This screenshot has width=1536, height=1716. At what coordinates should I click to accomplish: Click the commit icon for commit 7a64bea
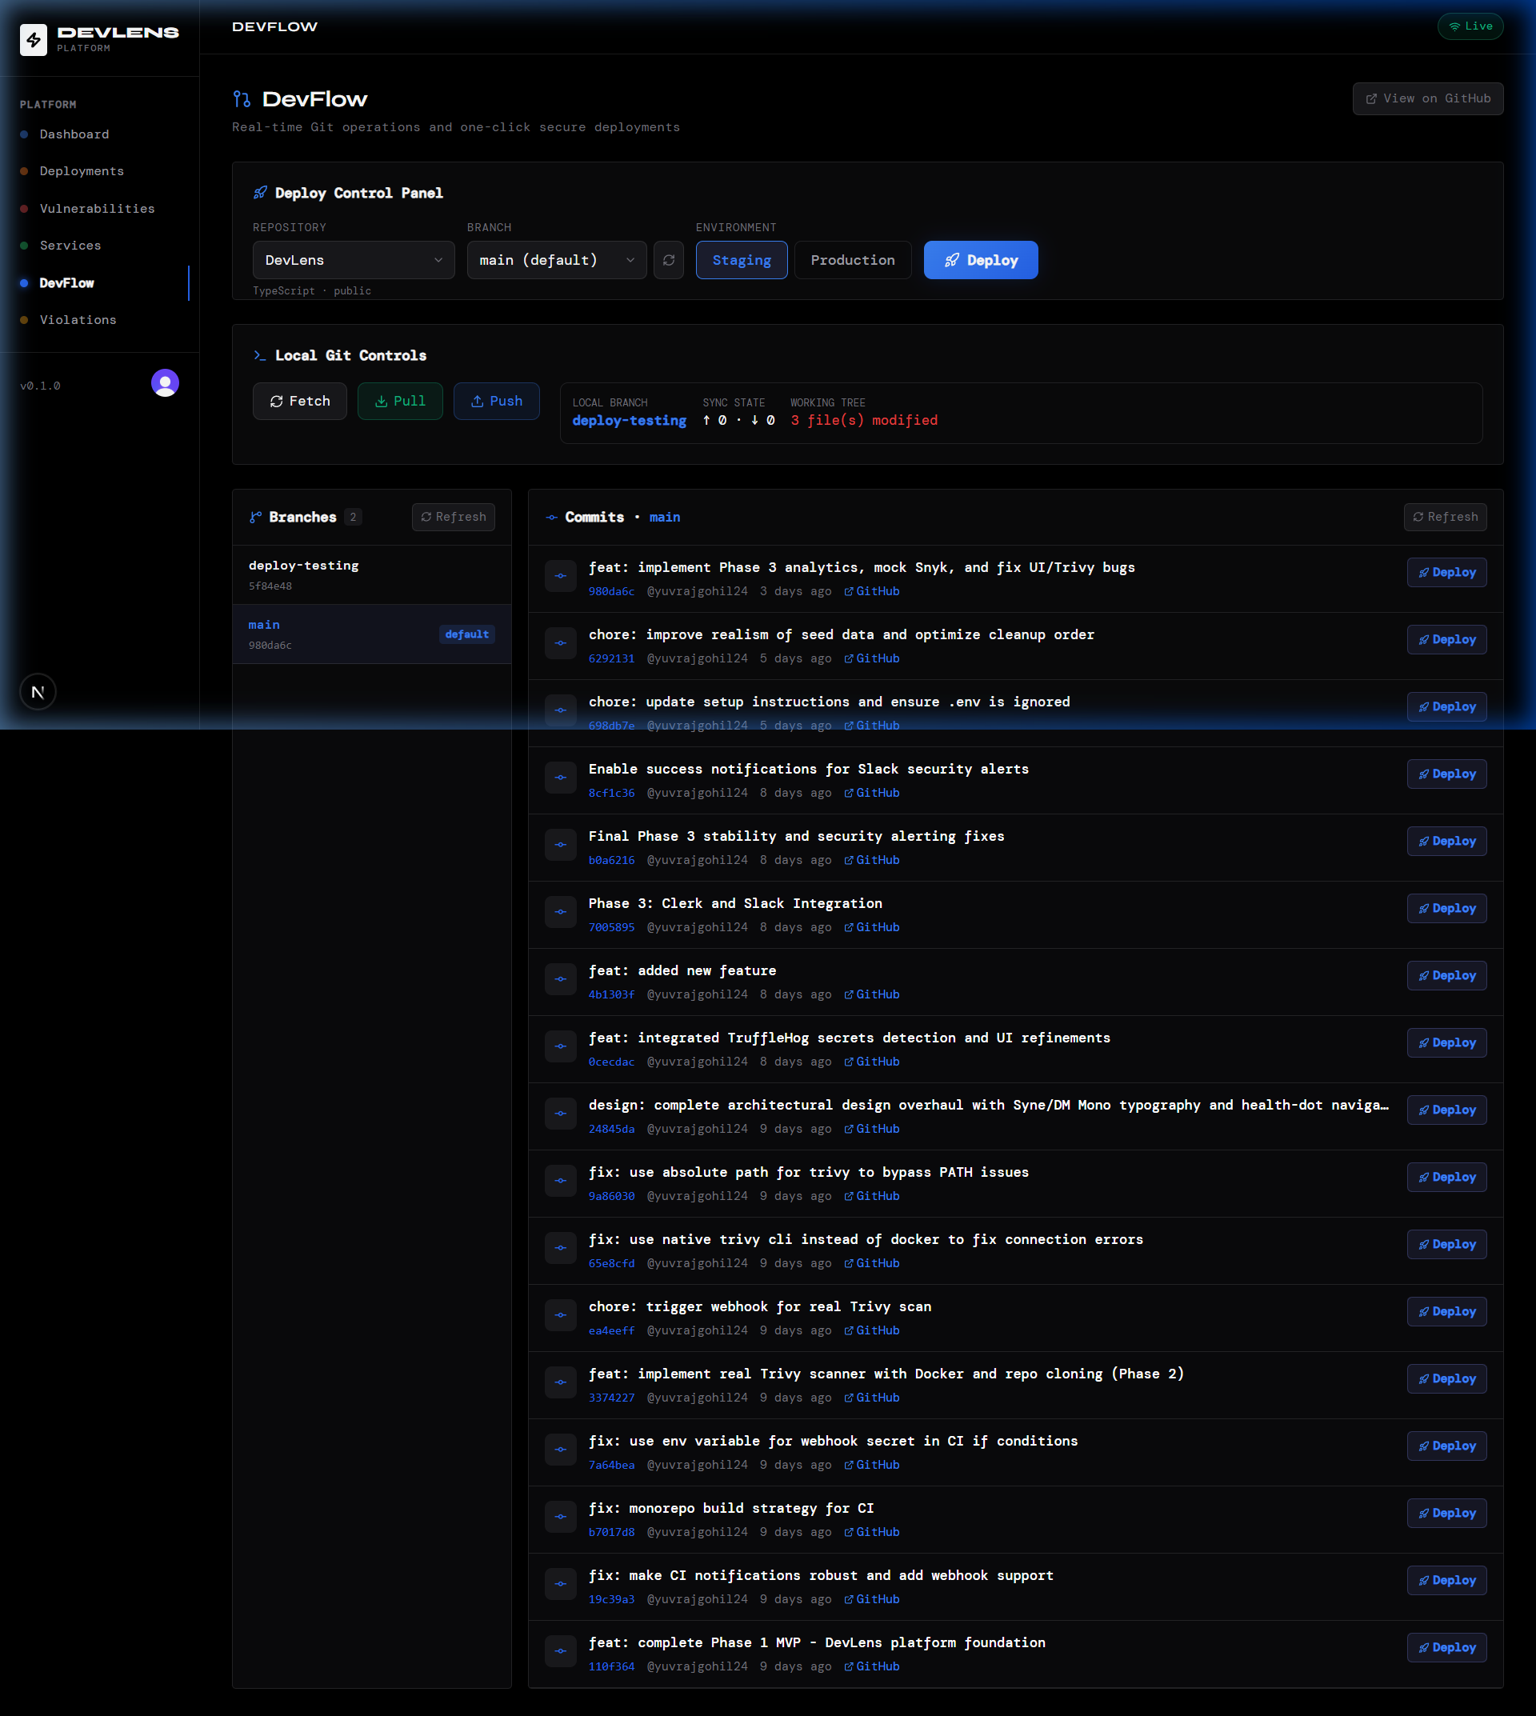(x=560, y=1450)
